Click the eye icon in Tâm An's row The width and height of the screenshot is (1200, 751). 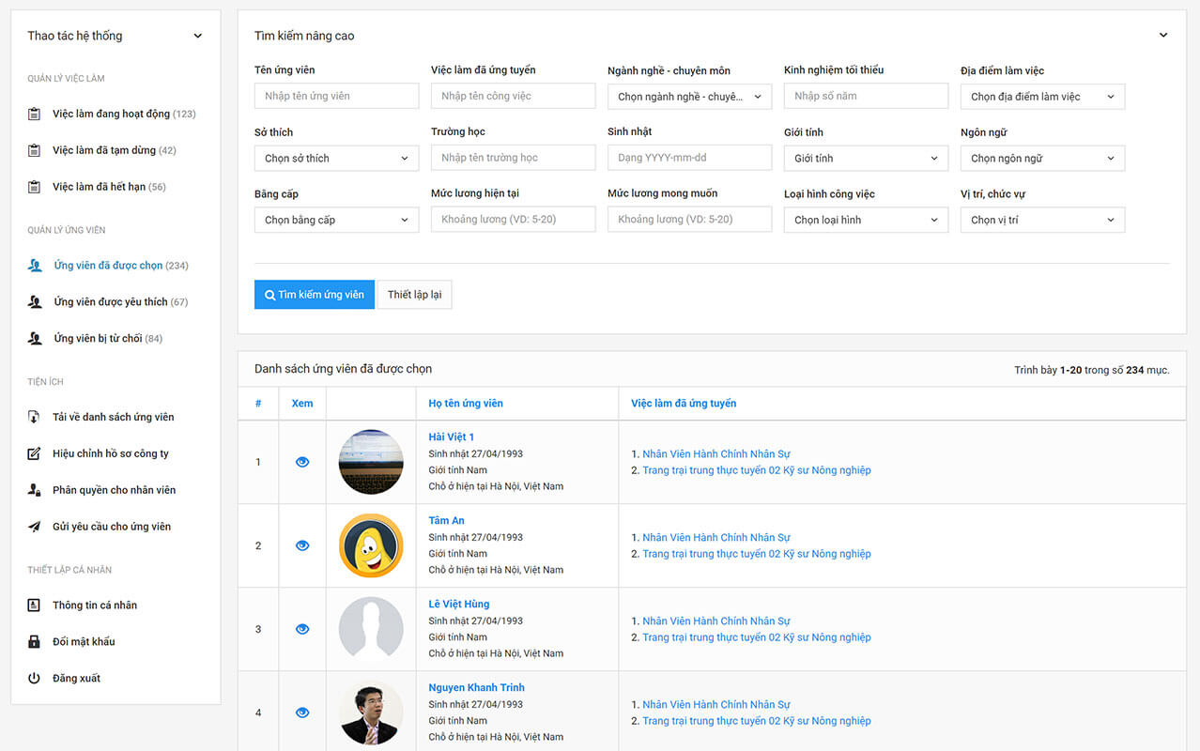click(x=302, y=545)
